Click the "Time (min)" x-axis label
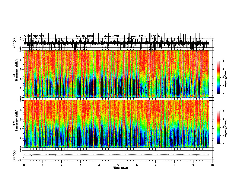This screenshot has height=185, width=239. 121,168
